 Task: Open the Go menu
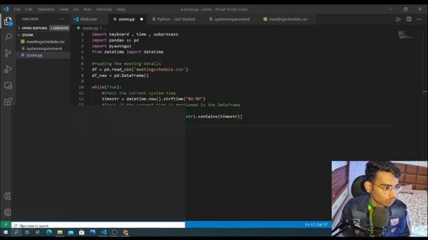click(76, 9)
